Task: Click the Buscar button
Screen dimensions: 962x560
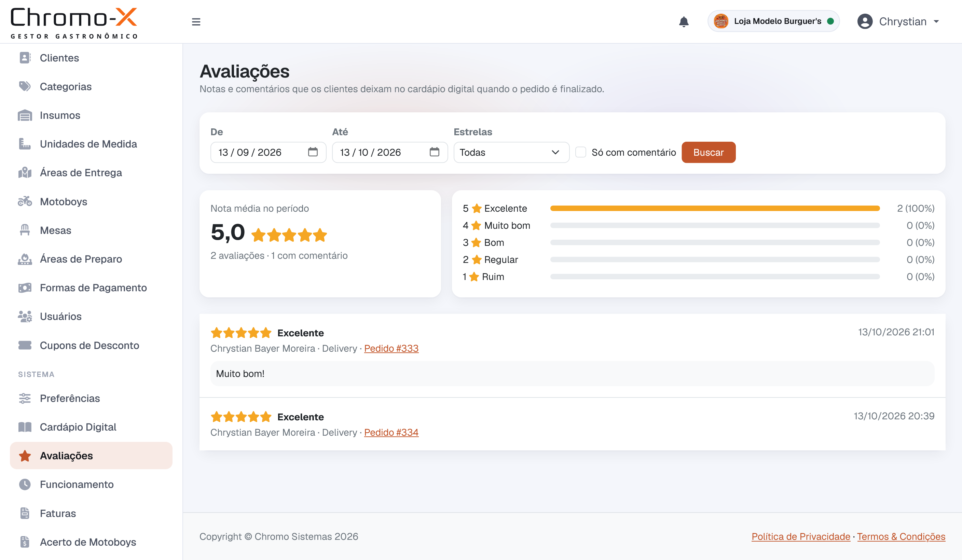Action: pyautogui.click(x=709, y=152)
